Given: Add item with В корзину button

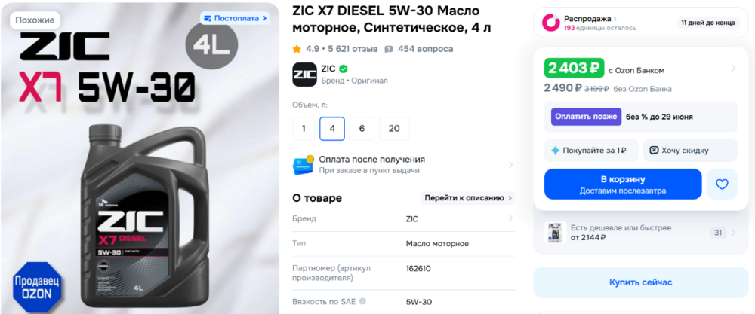Looking at the screenshot, I should pos(623,184).
